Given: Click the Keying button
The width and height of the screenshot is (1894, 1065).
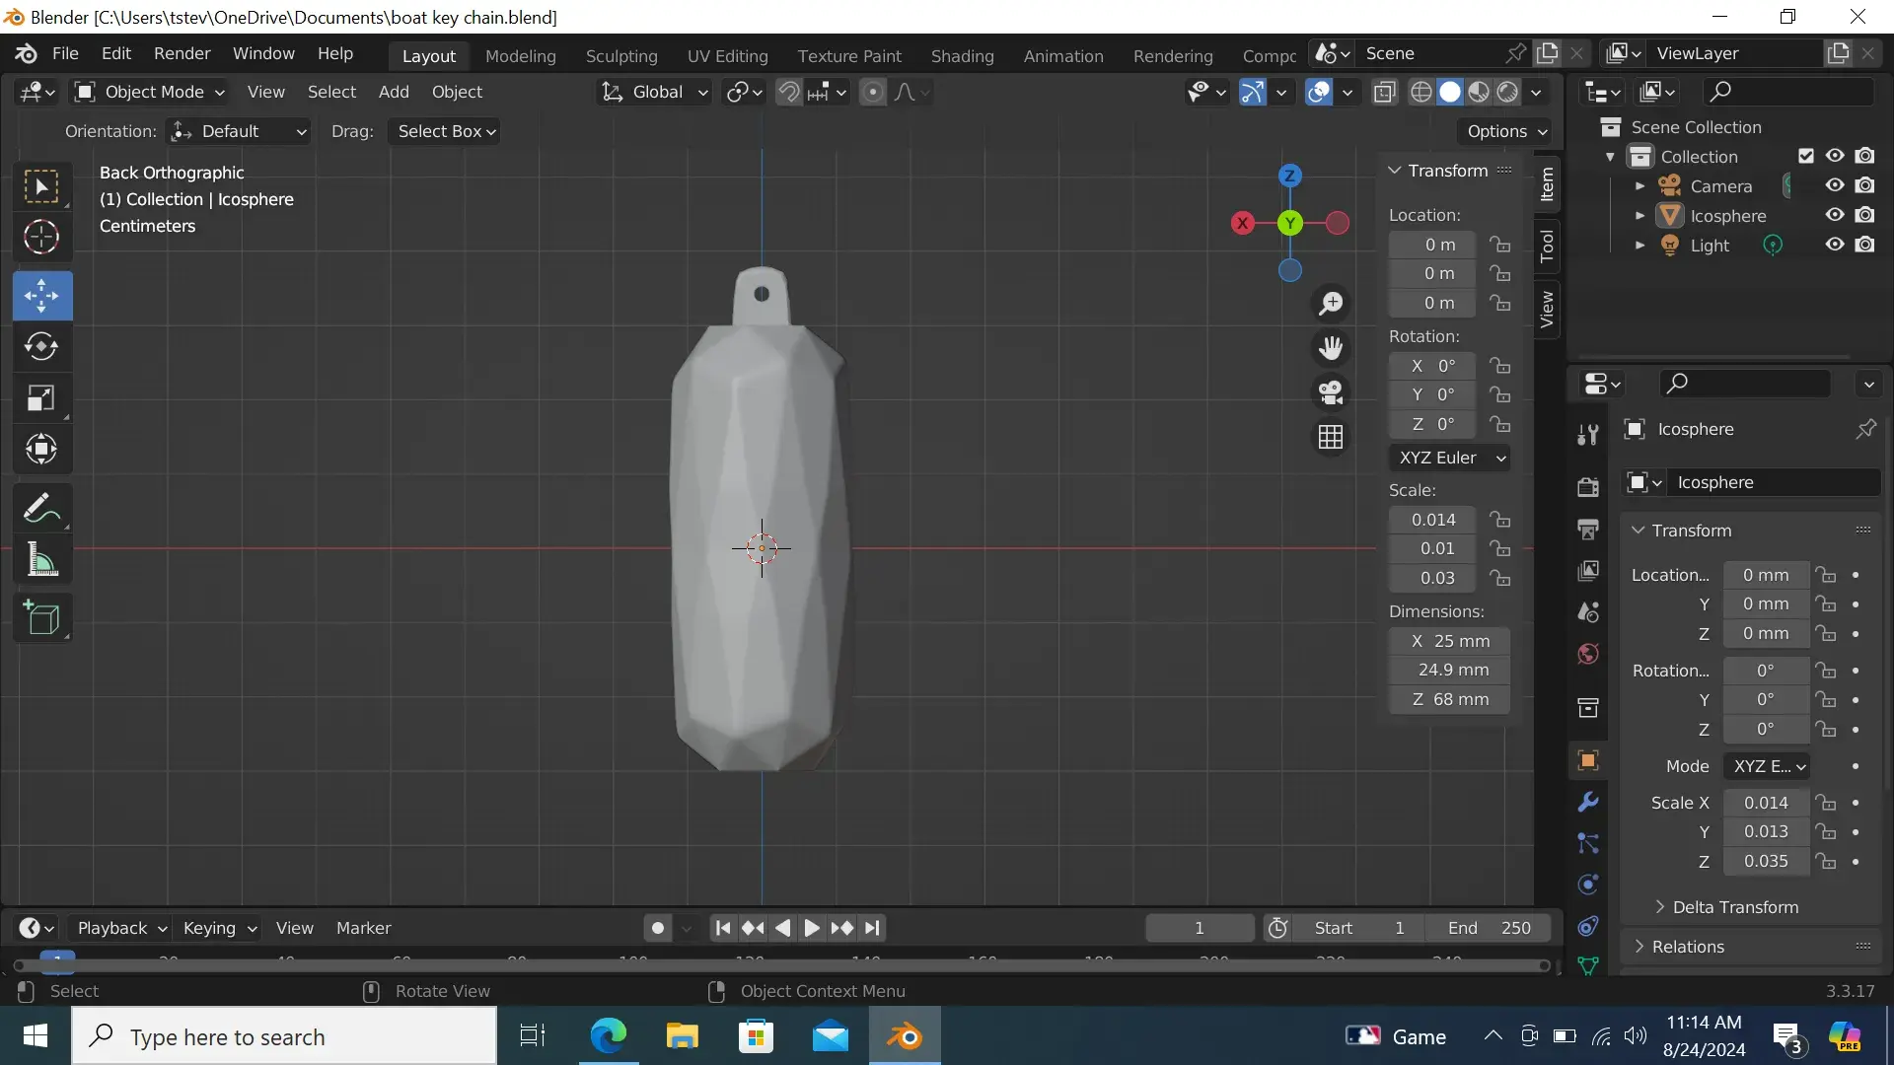Looking at the screenshot, I should 219,928.
